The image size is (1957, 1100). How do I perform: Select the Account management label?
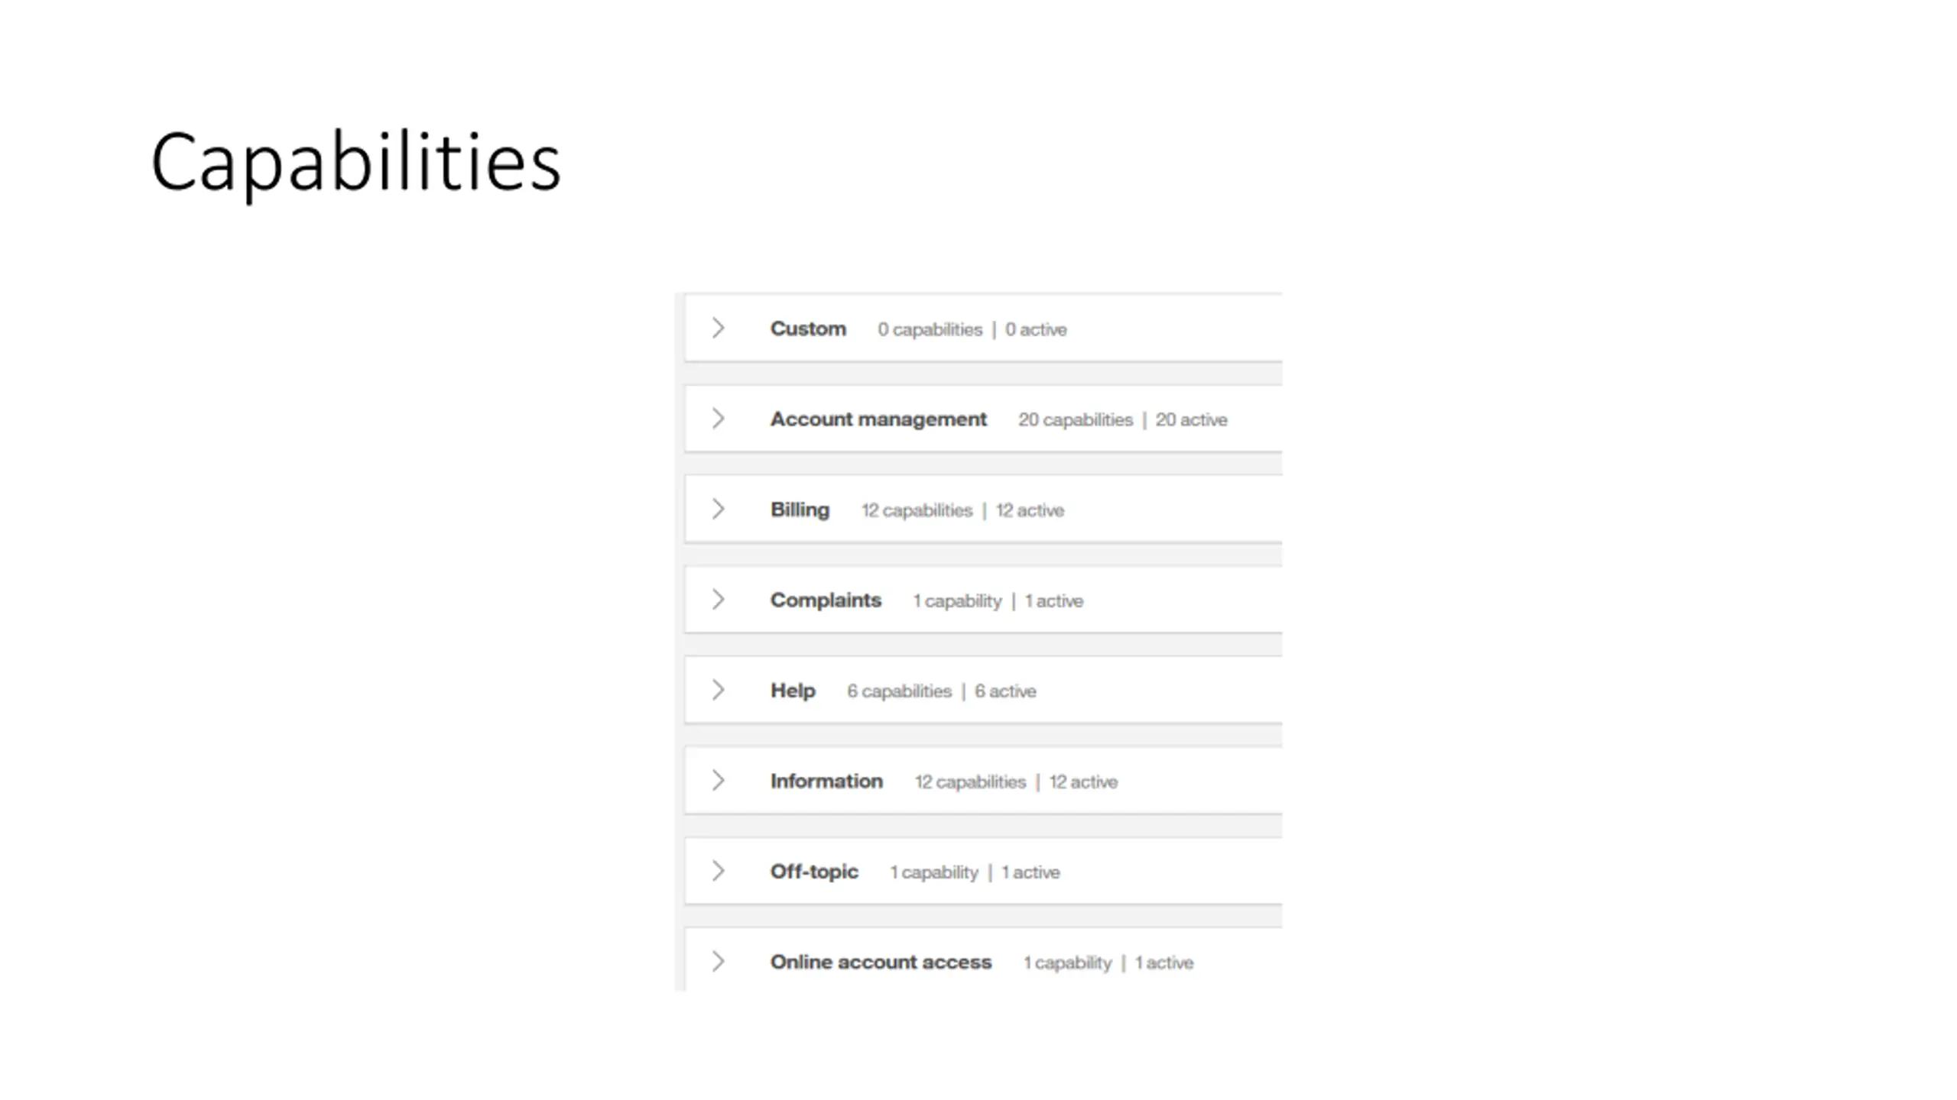[x=878, y=419]
